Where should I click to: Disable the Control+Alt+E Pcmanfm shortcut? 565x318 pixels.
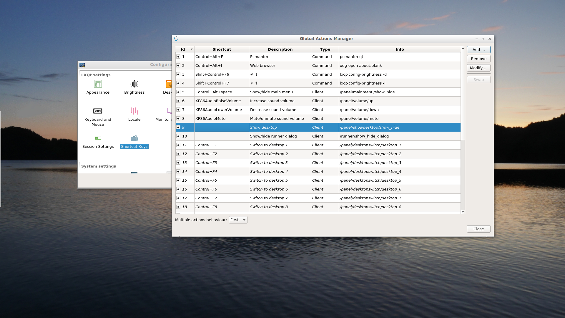pos(178,57)
